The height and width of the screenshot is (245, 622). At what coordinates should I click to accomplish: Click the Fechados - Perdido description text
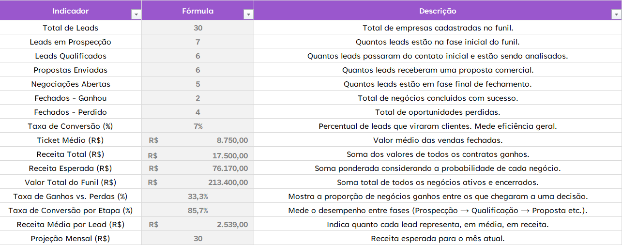437,112
